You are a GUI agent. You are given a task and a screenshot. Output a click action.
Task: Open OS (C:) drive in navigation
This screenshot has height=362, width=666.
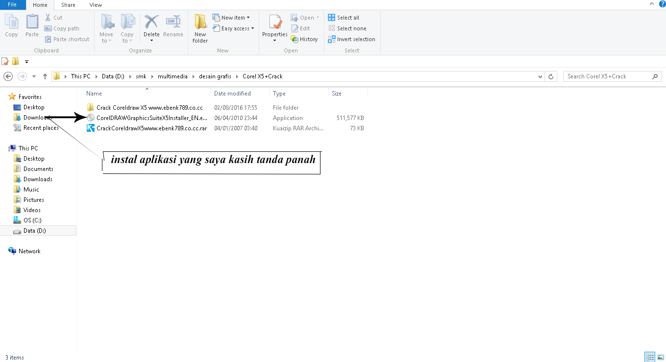coord(27,220)
